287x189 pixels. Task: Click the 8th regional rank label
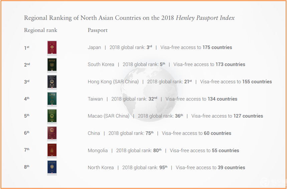pos(26,167)
